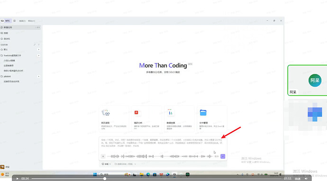Cancel the voice recording with the X button
Screen dimensions: 327x181
pos(103,156)
